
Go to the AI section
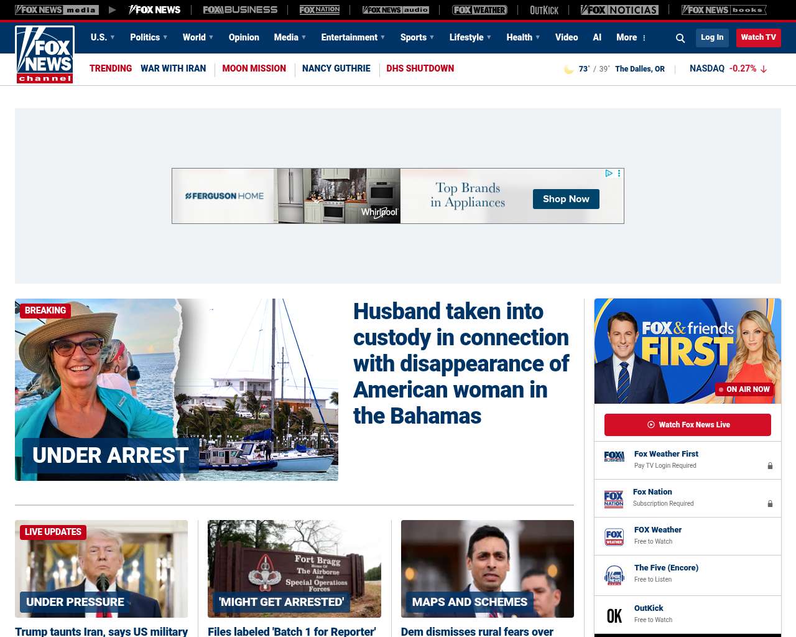tap(597, 37)
